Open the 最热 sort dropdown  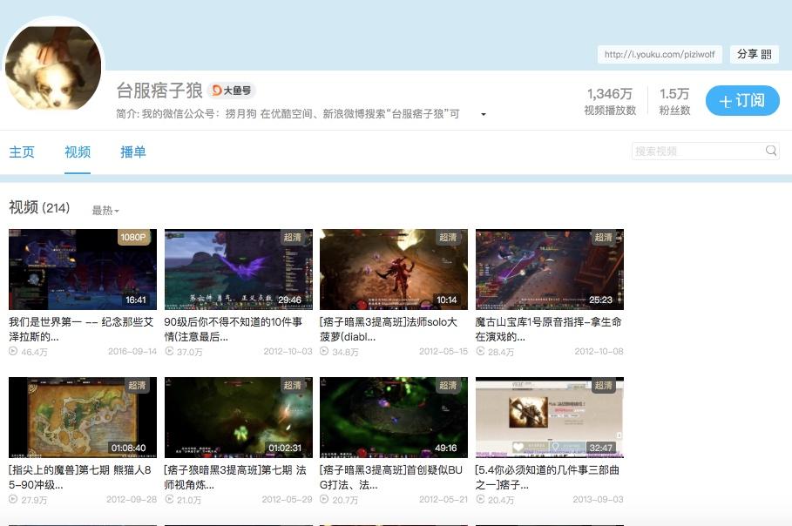(105, 211)
